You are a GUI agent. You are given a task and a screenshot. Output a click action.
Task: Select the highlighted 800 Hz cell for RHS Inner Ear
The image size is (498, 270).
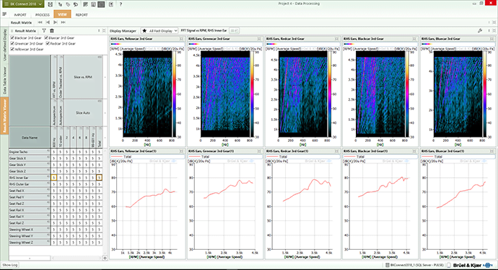pyautogui.click(x=53, y=177)
